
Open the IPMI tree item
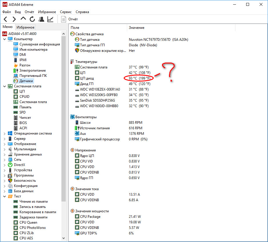[23, 60]
